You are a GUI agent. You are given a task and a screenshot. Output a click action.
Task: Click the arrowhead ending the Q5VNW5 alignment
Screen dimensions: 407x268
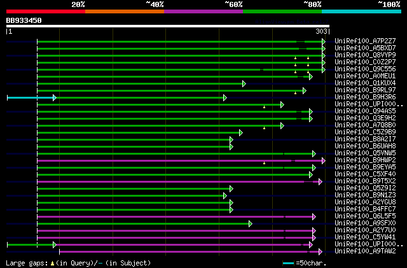click(314, 154)
